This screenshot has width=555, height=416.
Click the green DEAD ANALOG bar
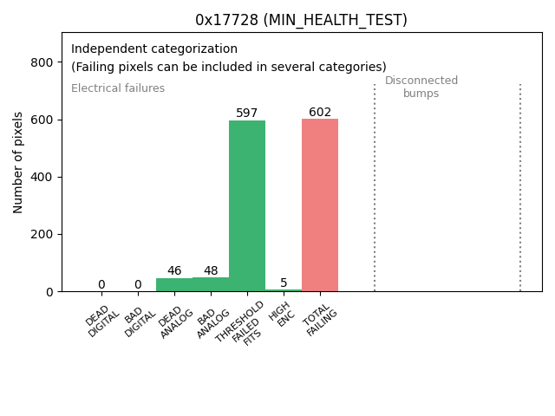tap(174, 284)
